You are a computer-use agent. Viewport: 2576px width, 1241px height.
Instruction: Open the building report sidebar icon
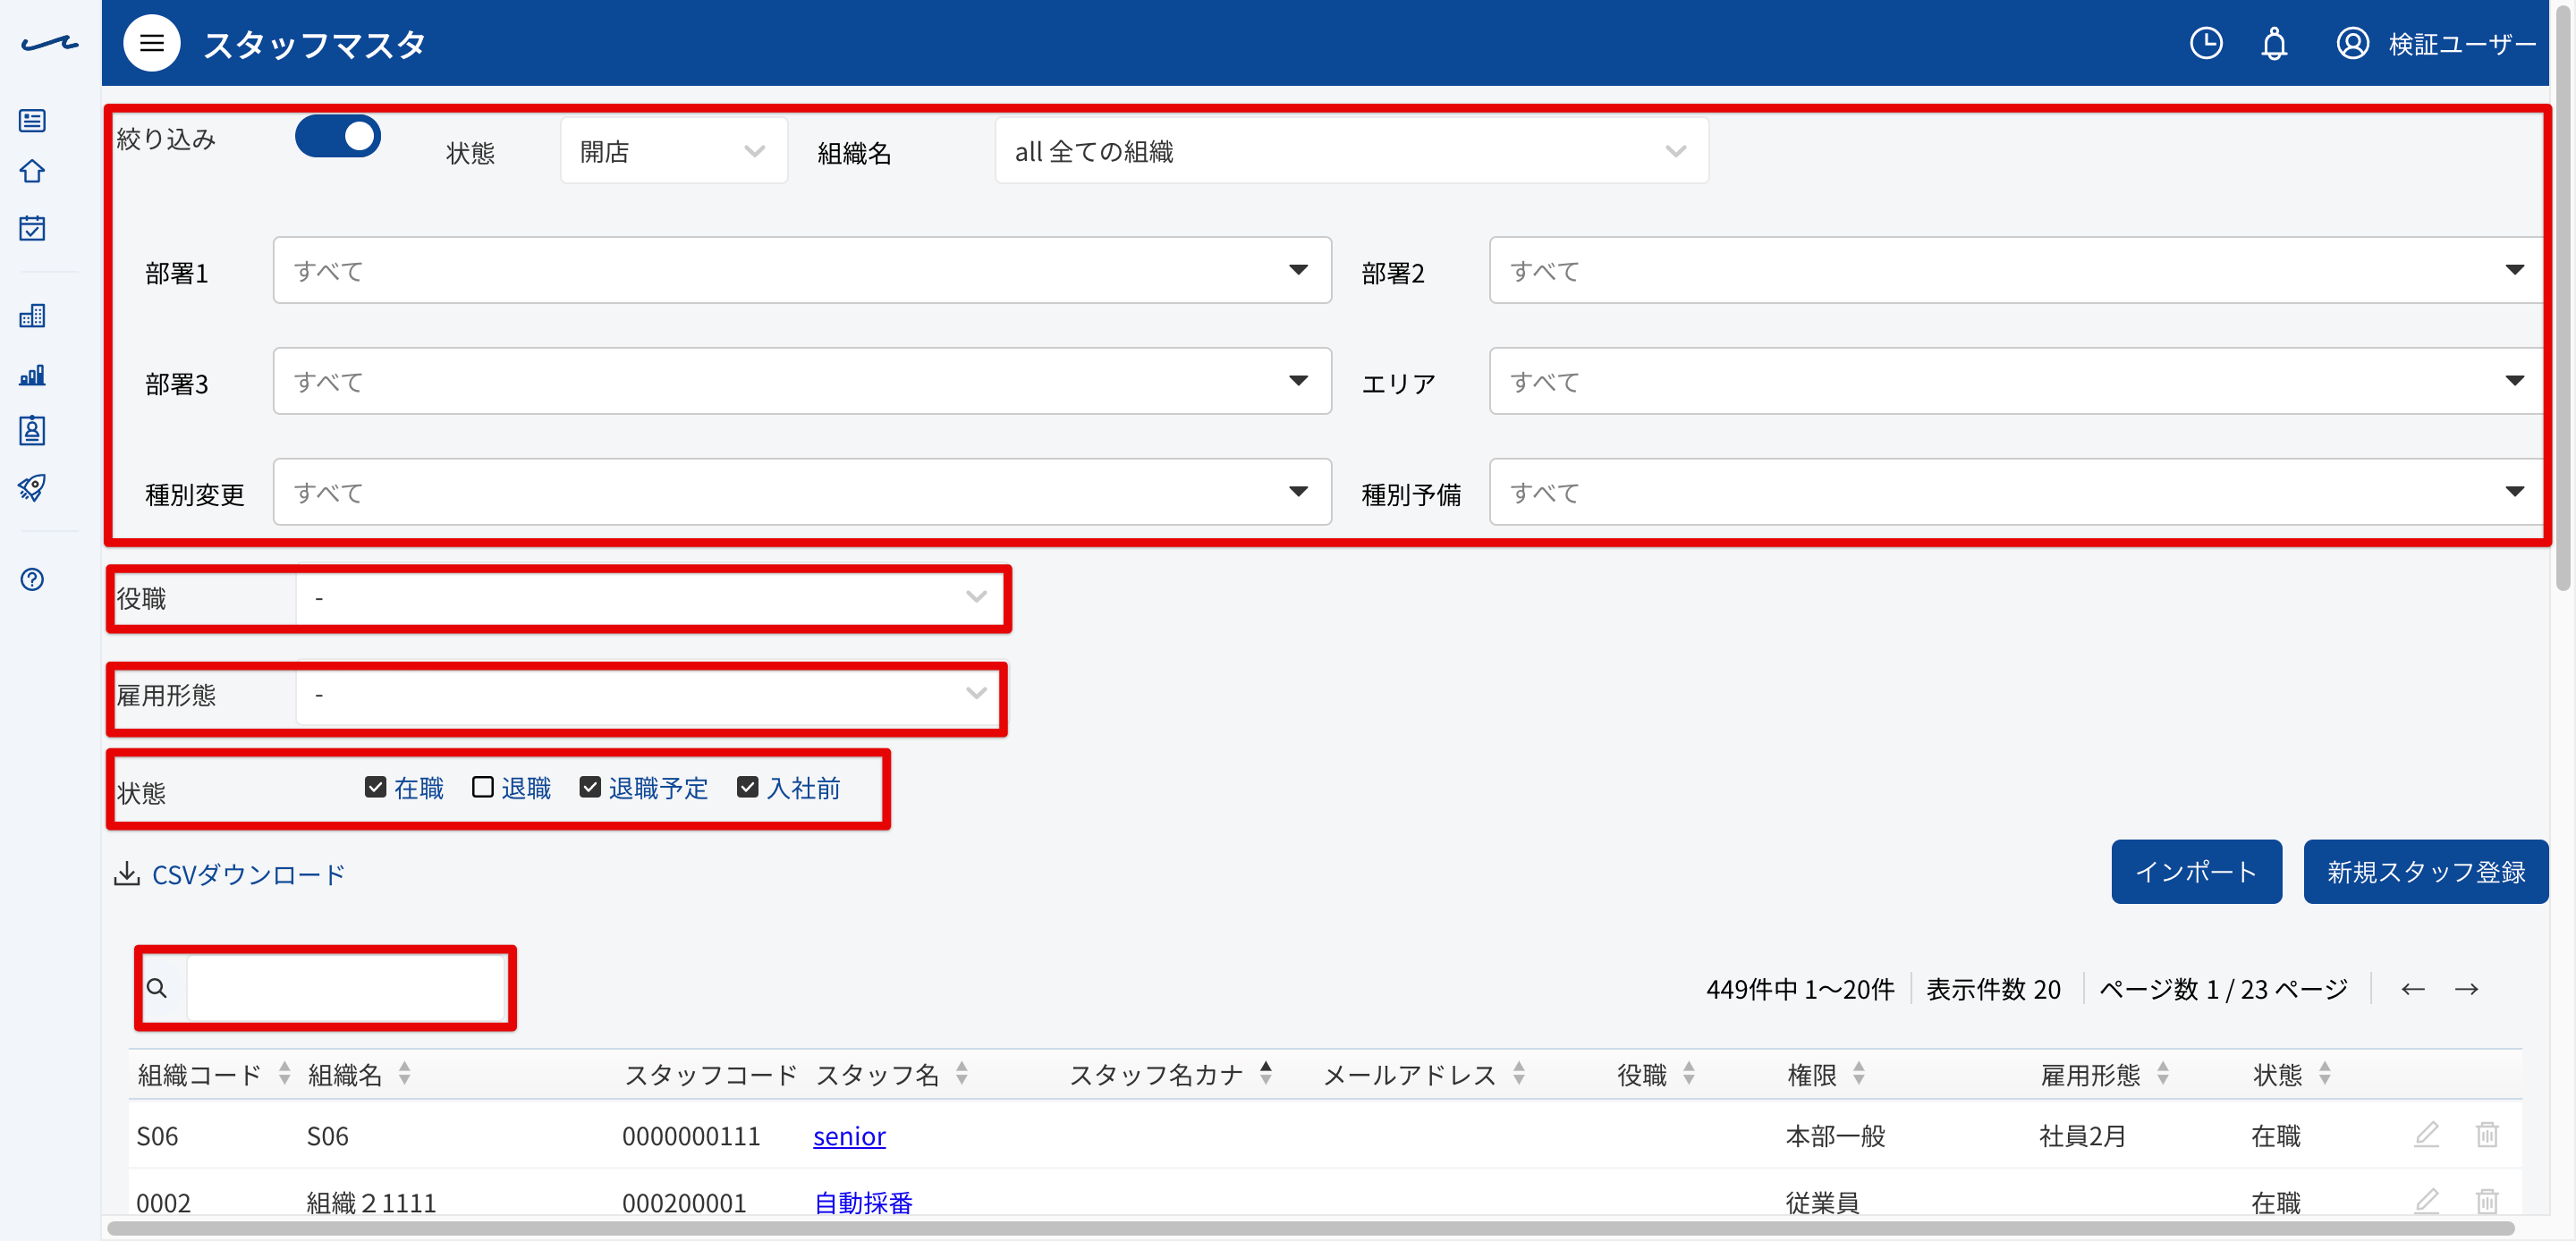tap(32, 316)
